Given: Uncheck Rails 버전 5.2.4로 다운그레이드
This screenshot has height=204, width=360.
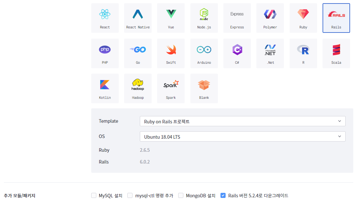Looking at the screenshot, I should tap(223, 195).
